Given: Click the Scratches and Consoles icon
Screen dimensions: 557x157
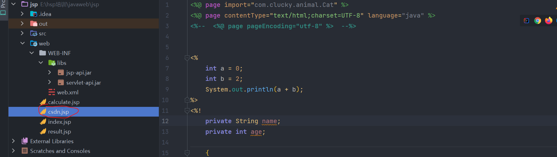Looking at the screenshot, I should point(25,151).
